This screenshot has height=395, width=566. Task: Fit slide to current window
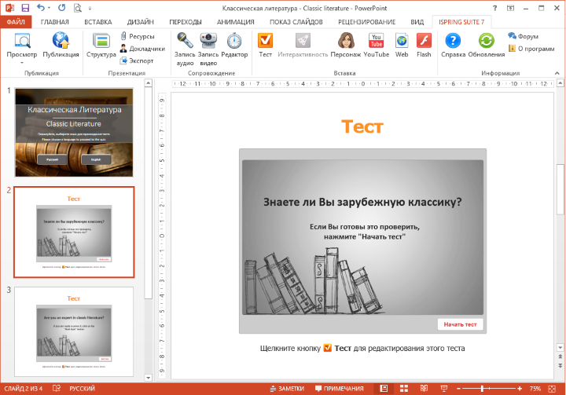pyautogui.click(x=552, y=389)
